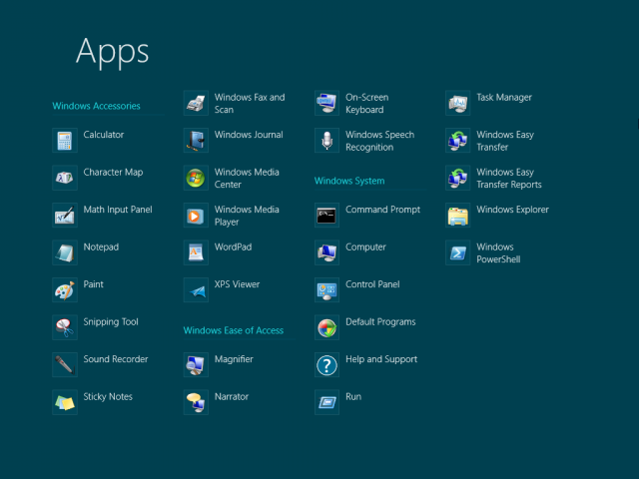Open the Windows PowerShell icon

[458, 252]
